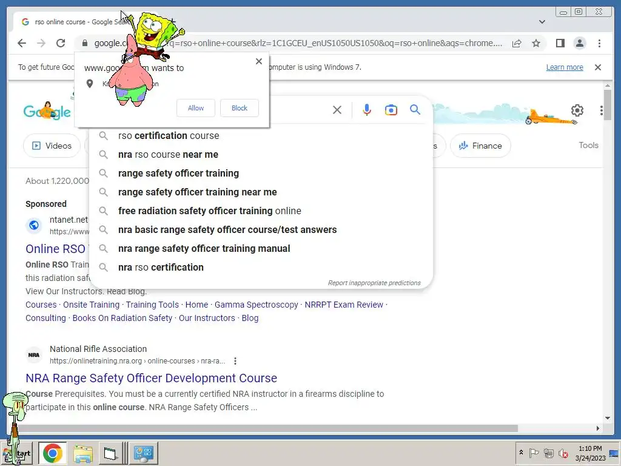
Task: Open Chrome profile avatar menu
Action: [x=579, y=43]
